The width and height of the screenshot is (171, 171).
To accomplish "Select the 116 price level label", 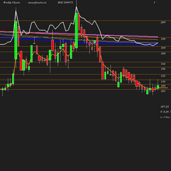I will coord(163,81).
